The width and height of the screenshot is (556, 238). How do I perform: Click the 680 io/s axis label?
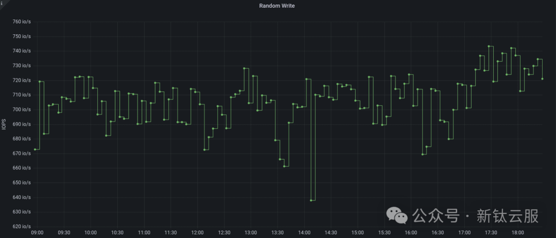pyautogui.click(x=22, y=139)
